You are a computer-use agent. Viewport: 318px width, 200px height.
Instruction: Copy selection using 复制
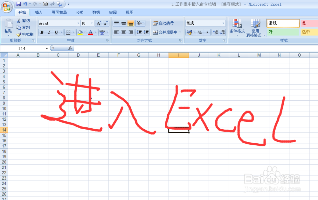coord(23,28)
